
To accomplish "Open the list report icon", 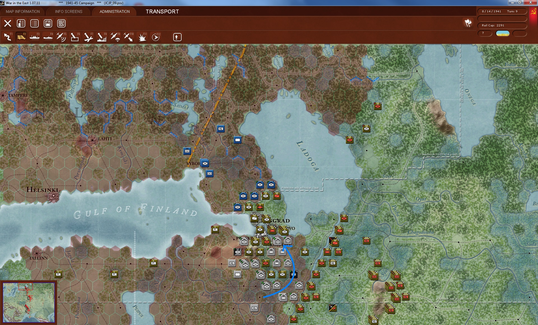I will tap(34, 23).
